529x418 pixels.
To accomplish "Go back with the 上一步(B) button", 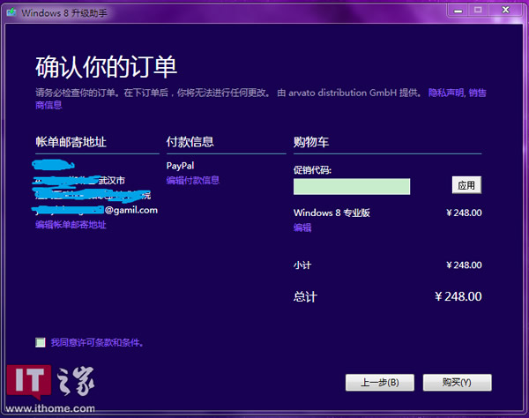I will [x=379, y=382].
